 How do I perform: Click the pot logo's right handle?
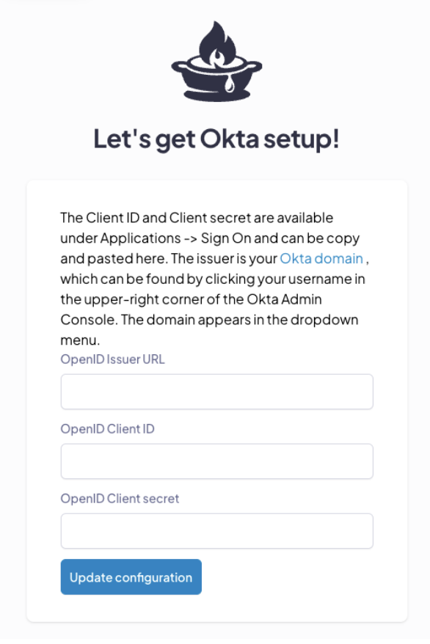click(255, 66)
